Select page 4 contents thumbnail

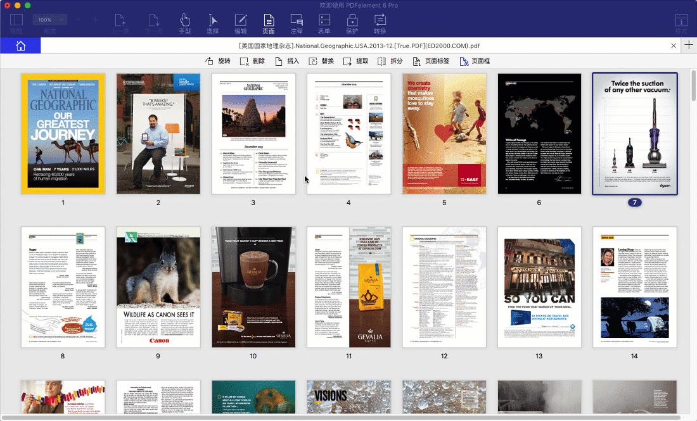349,134
